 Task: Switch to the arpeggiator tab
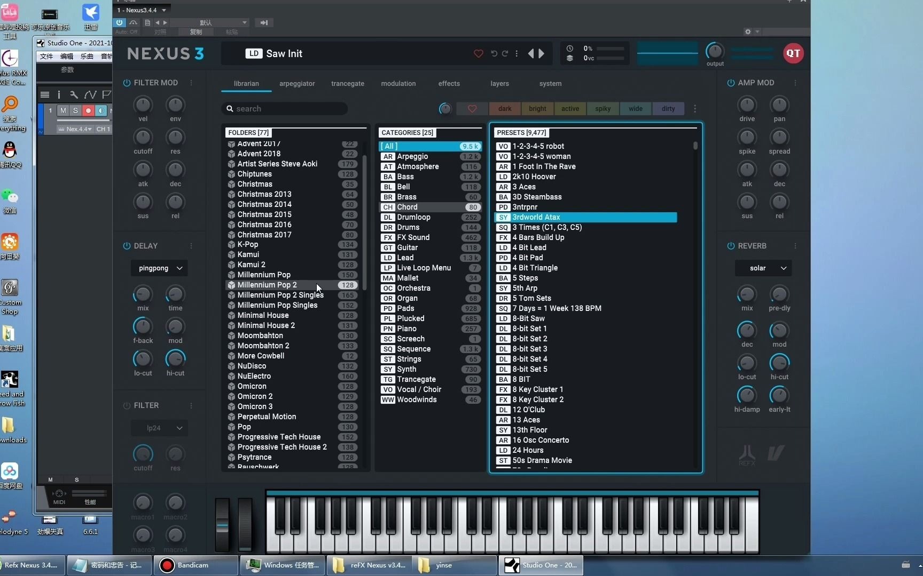[x=297, y=84]
